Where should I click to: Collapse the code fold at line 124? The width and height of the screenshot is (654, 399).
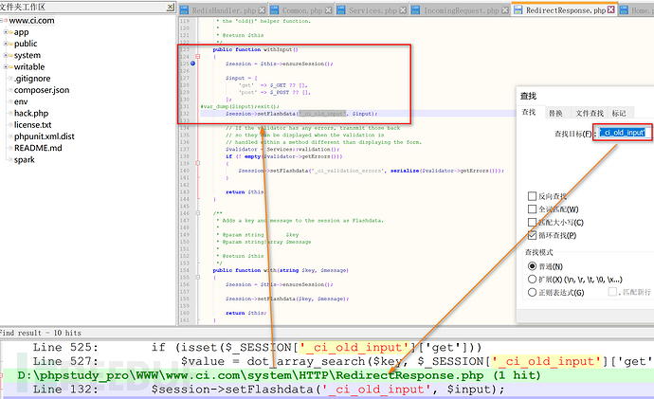[x=198, y=56]
